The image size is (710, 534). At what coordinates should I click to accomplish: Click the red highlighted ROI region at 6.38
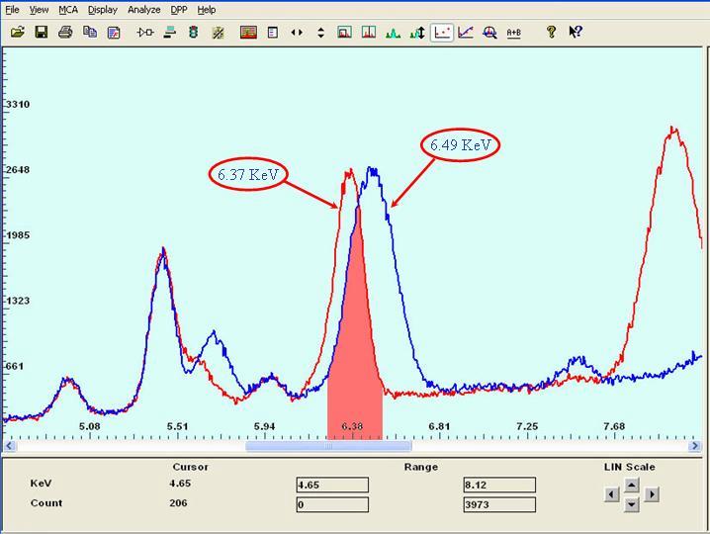tap(355, 353)
